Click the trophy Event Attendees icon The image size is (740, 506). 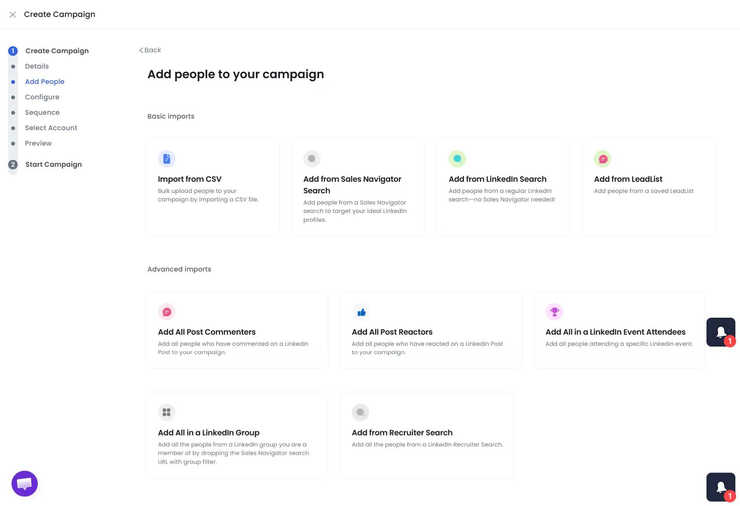[x=554, y=312]
